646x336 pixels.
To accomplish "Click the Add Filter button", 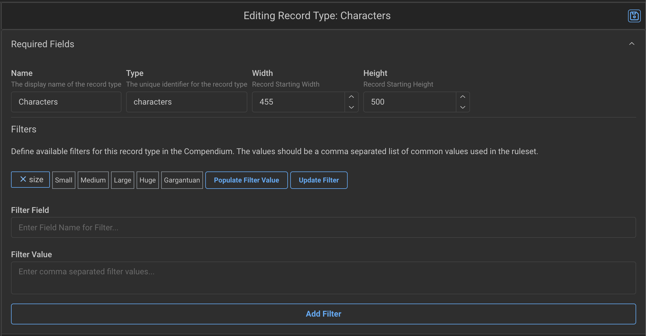I will click(x=323, y=314).
